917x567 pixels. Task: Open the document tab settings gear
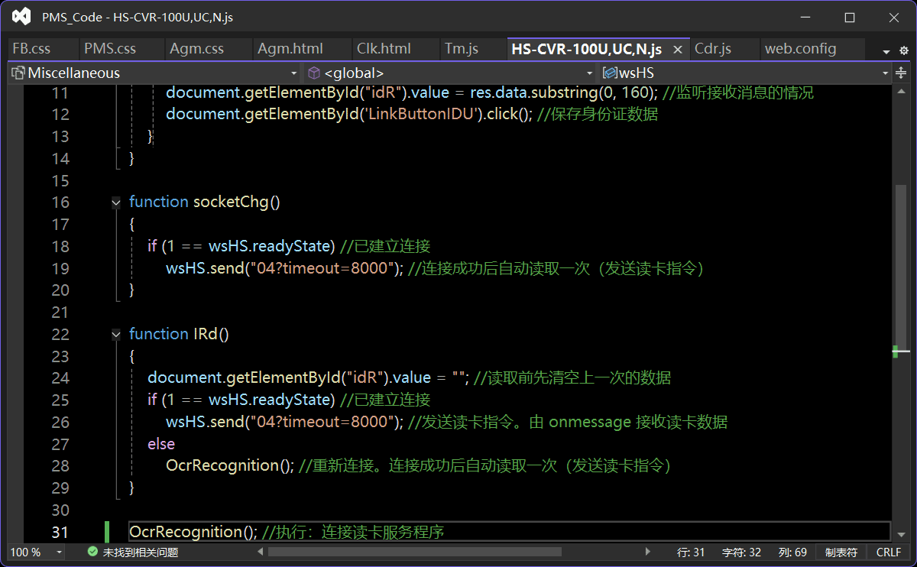[x=904, y=50]
